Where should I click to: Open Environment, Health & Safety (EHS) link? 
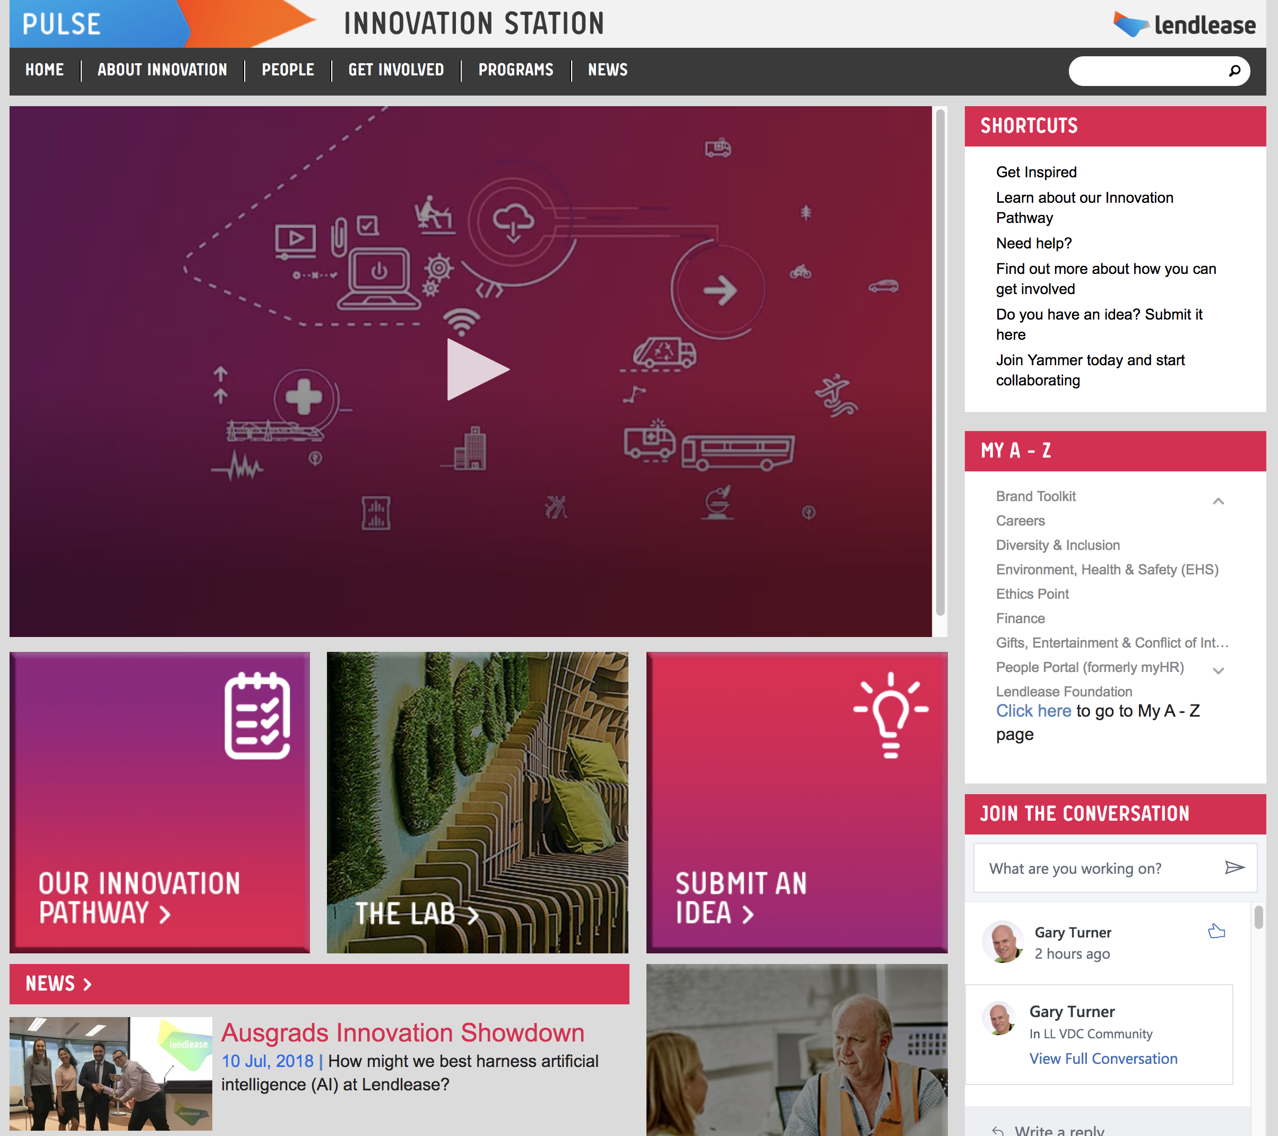(x=1107, y=570)
